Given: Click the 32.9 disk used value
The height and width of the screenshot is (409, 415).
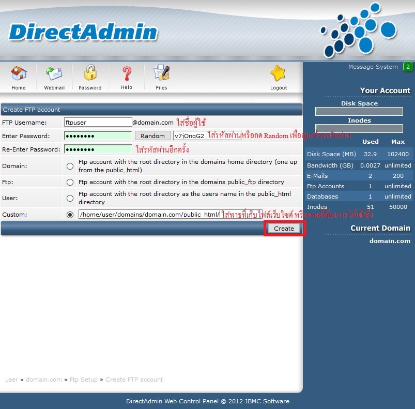Looking at the screenshot, I should point(370,154).
